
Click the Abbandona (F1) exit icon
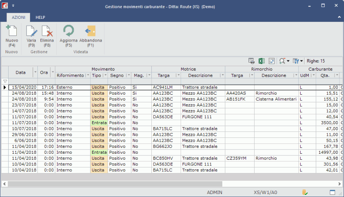(x=90, y=31)
